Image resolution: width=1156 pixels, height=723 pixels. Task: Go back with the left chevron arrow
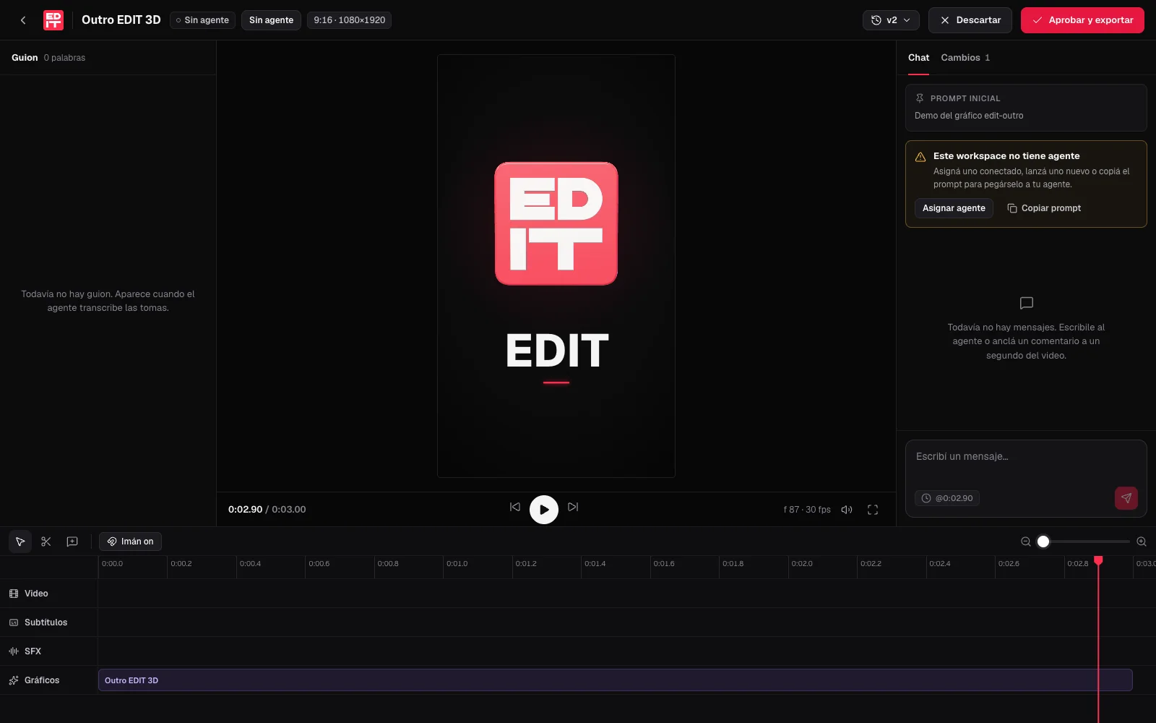[23, 20]
